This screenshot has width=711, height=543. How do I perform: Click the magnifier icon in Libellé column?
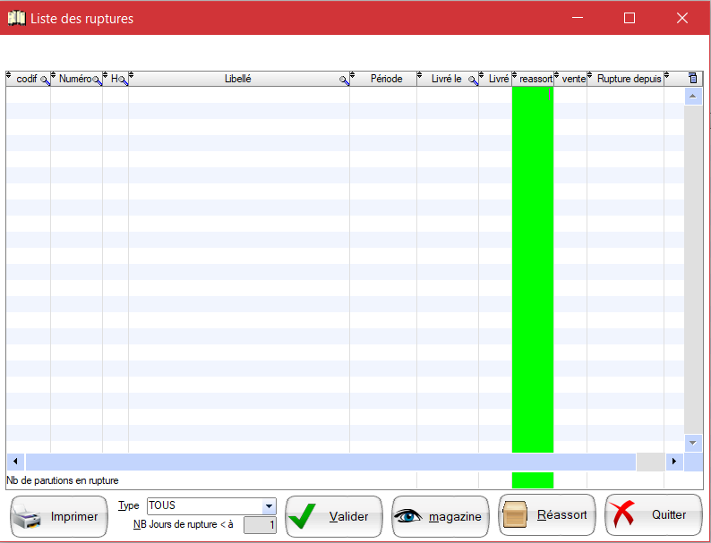pyautogui.click(x=344, y=81)
